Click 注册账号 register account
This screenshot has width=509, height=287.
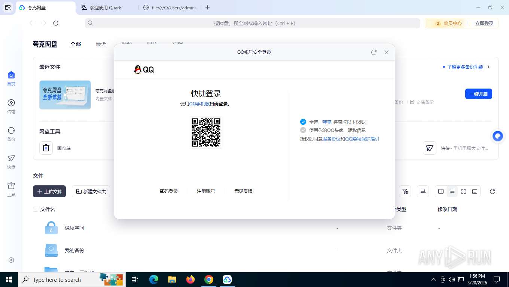coord(206,191)
